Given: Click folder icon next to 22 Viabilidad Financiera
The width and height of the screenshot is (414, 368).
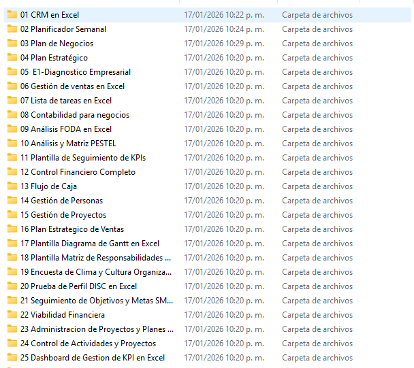Looking at the screenshot, I should (12, 314).
